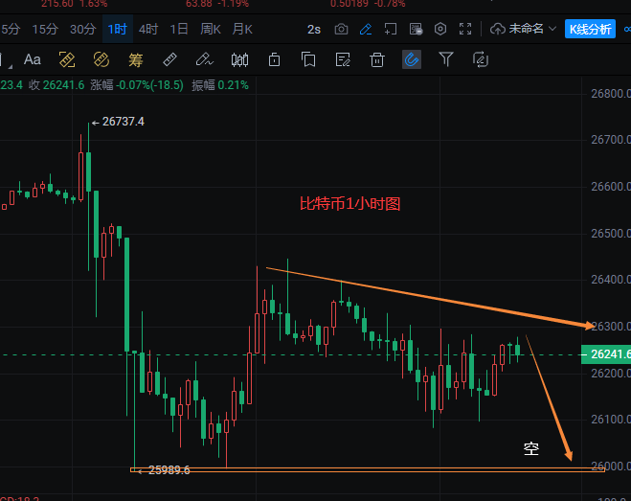Switch to 4时 timeframe
631x501 pixels.
tap(148, 29)
